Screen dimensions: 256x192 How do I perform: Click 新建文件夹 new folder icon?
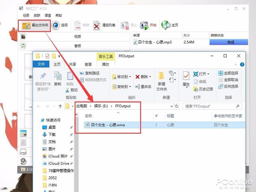tap(161, 80)
